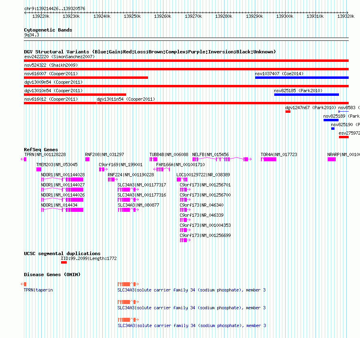Click the third orange SLC34A3 OMIM glyph
Viewport: 360px width, 338px height.
coord(128,320)
